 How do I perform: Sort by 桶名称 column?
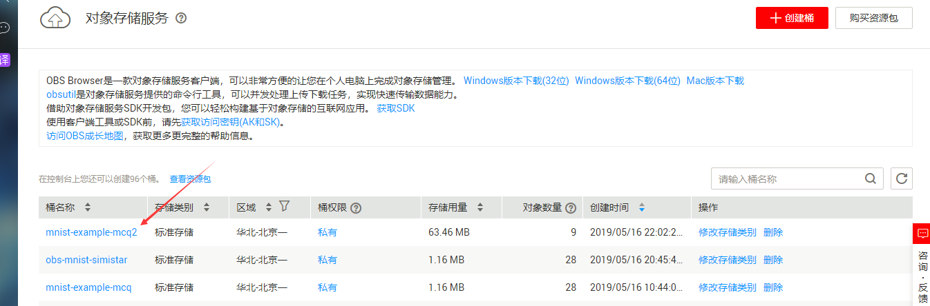click(87, 207)
